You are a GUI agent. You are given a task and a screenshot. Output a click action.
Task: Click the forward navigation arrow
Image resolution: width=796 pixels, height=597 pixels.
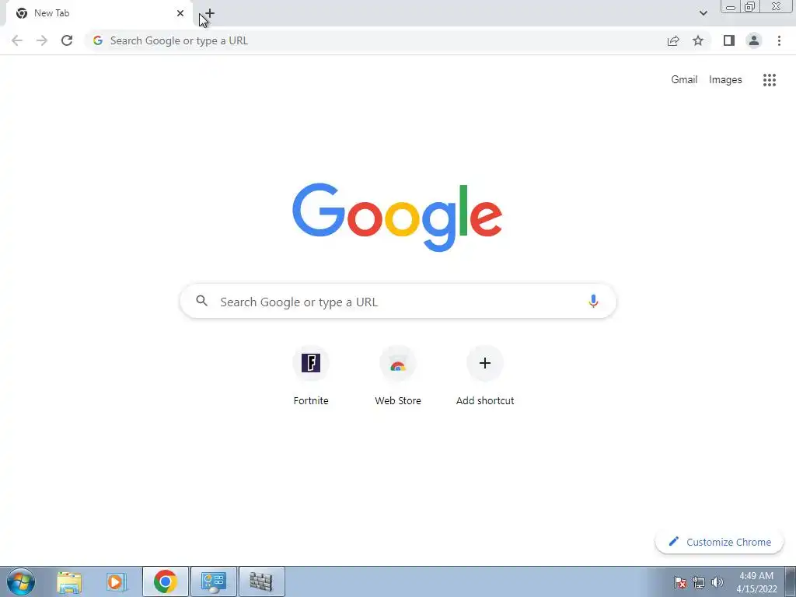pyautogui.click(x=42, y=40)
